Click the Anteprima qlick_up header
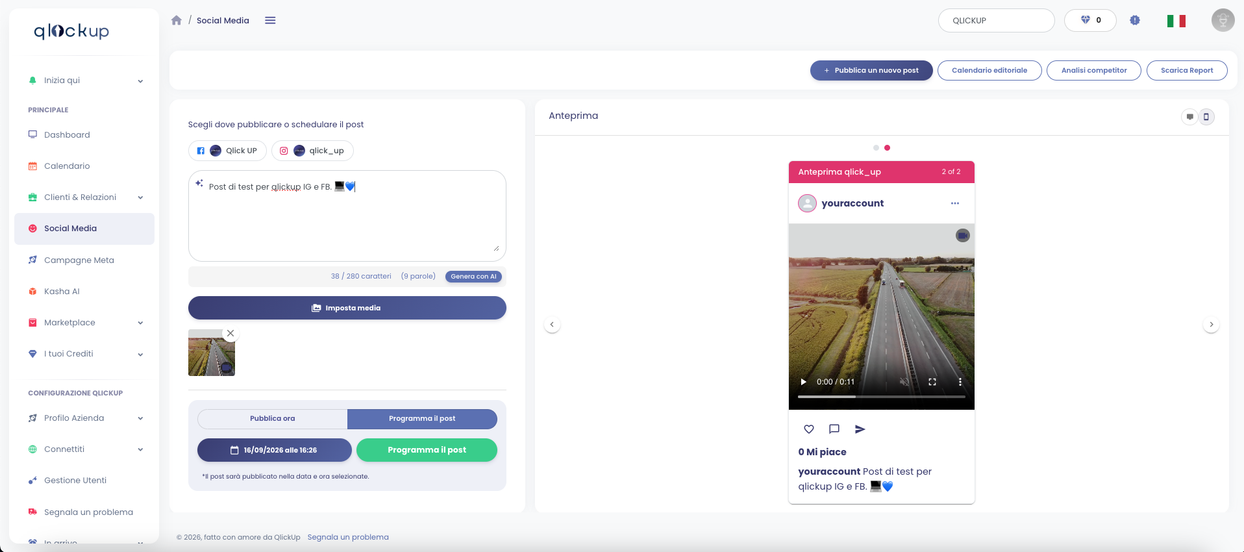The image size is (1244, 552). pyautogui.click(x=882, y=172)
